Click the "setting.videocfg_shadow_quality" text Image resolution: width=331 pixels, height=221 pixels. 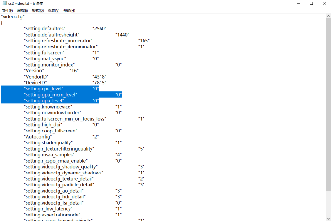pyautogui.click(x=61, y=167)
